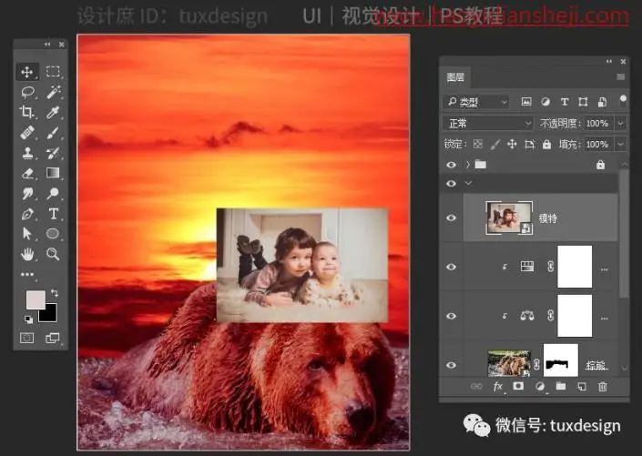Collapse the open layer group chevron
This screenshot has width=642, height=456.
[468, 183]
